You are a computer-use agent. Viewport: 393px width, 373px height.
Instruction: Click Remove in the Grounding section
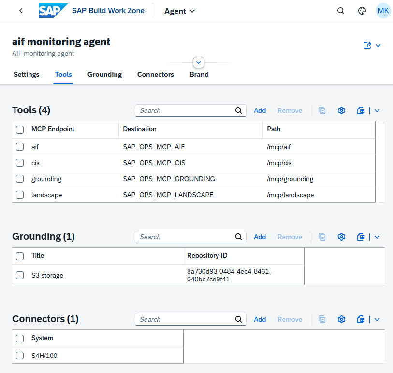(290, 237)
